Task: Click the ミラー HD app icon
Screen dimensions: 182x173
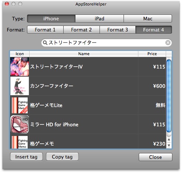Action: [x=20, y=124]
